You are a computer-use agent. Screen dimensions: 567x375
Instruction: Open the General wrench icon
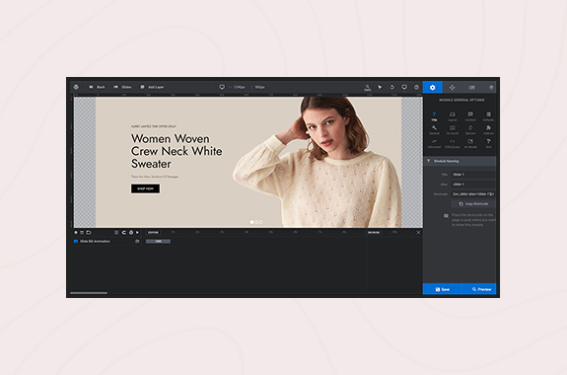(x=434, y=130)
